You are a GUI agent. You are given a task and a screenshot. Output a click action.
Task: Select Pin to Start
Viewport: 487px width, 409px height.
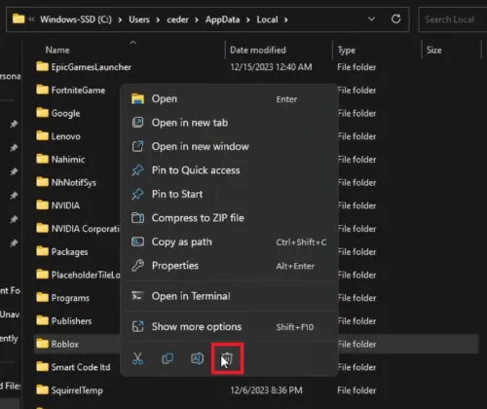coord(229,194)
